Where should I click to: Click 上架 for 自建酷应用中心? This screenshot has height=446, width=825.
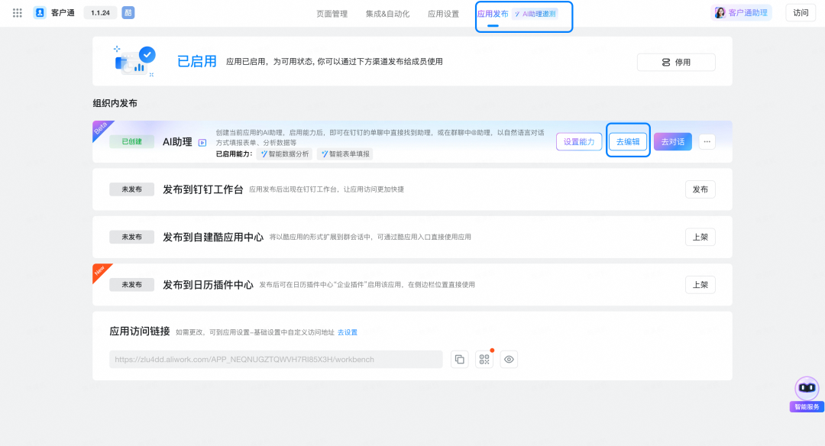[x=700, y=238]
